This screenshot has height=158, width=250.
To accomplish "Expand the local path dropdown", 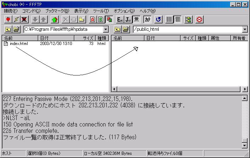I will pyautogui.click(x=106, y=30).
